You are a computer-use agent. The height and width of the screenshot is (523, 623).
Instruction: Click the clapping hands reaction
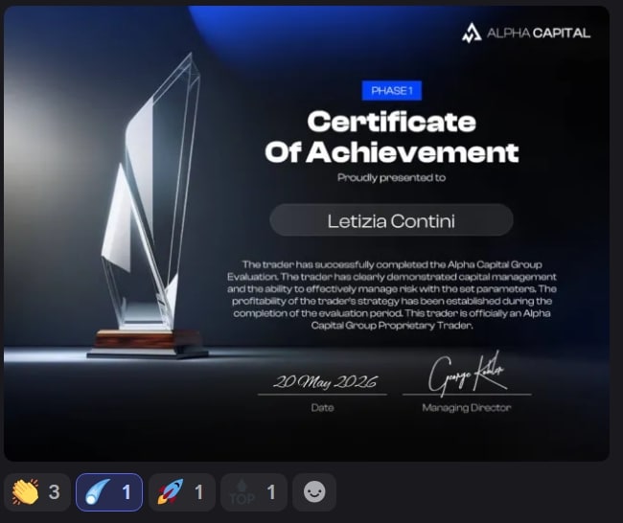(x=37, y=492)
